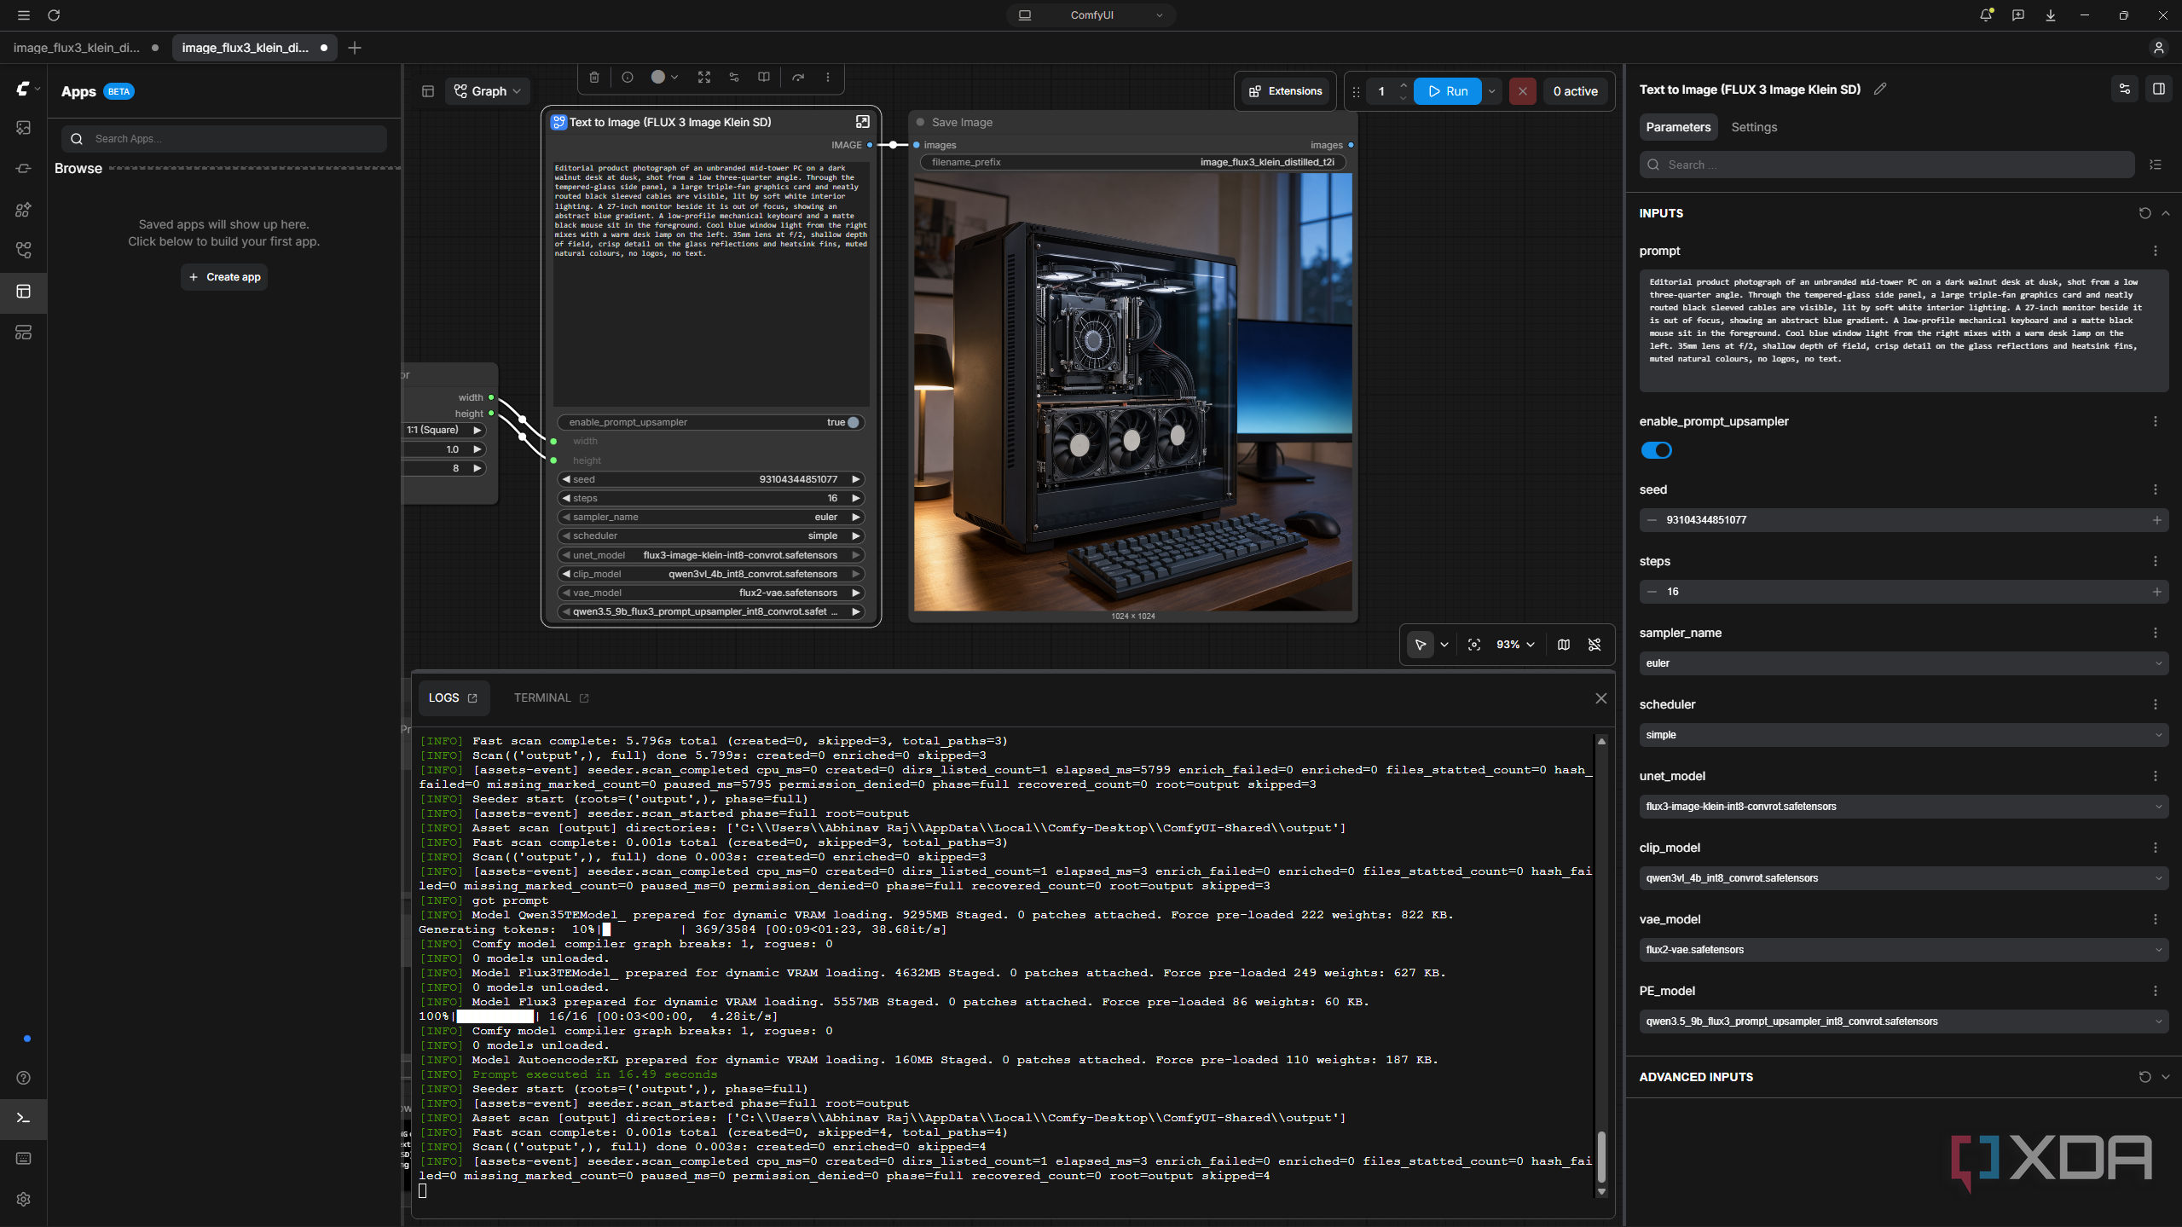Open the ComfyUI logo menu in sidebar

tap(27, 88)
